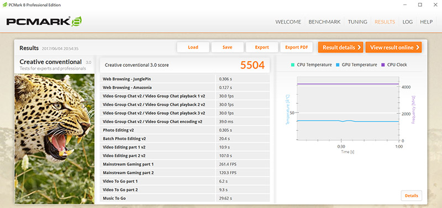Click the leopard thumbnail image
This screenshot has width=442, height=208.
point(54,139)
